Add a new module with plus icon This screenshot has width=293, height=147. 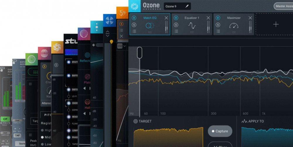coord(276,25)
